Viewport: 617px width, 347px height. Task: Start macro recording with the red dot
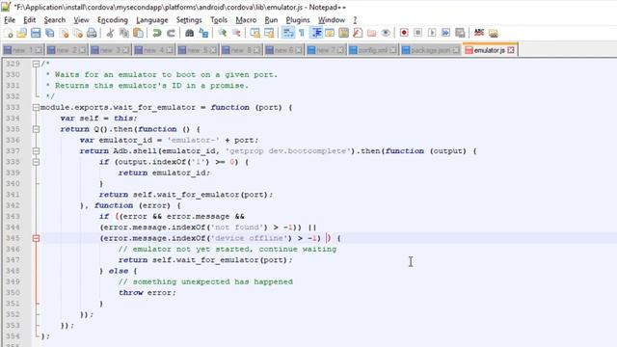tap(404, 33)
